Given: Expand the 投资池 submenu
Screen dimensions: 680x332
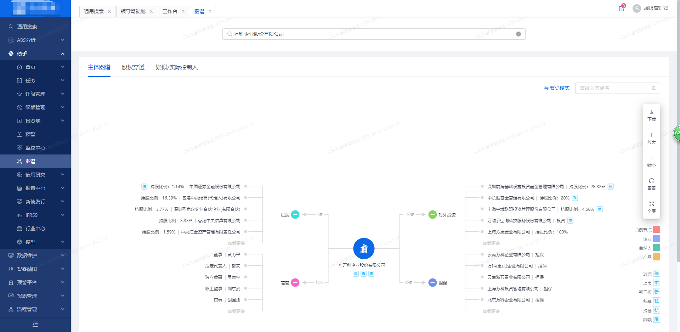Looking at the screenshot, I should [35, 121].
